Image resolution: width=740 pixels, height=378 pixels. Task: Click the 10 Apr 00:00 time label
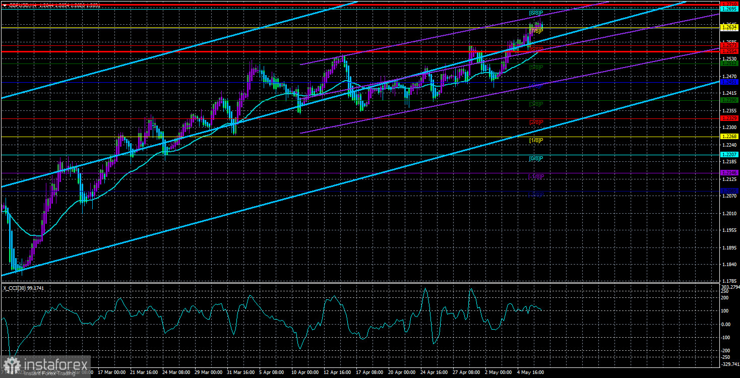point(305,373)
